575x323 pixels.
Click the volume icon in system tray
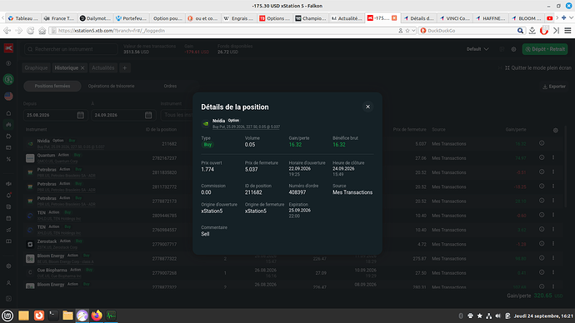pos(497,316)
